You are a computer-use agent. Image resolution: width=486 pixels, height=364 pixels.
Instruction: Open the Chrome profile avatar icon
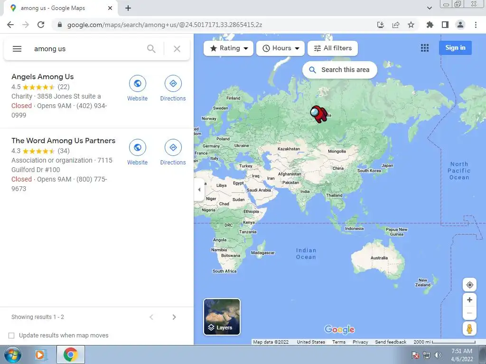click(460, 25)
